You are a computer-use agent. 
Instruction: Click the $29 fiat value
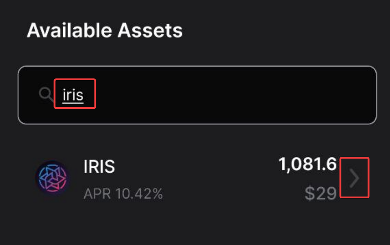tap(321, 193)
